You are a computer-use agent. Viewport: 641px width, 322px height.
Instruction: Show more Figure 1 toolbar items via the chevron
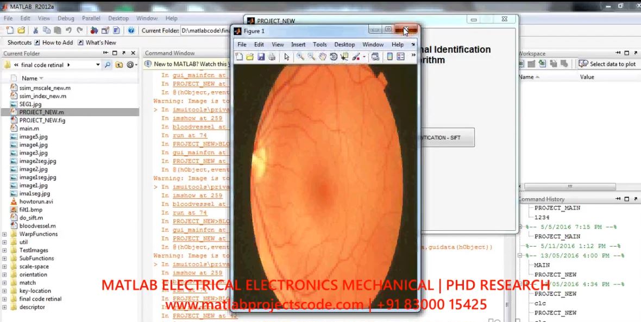click(413, 55)
